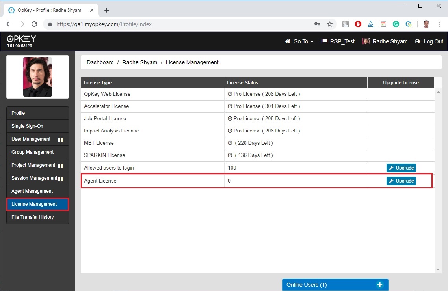Select License Management in the sidebar
Image resolution: width=448 pixels, height=291 pixels.
click(37, 204)
